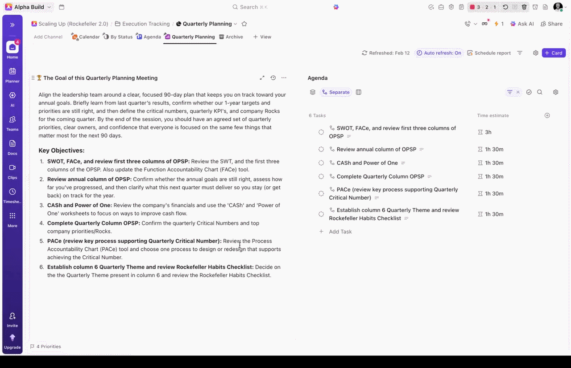Image resolution: width=571 pixels, height=368 pixels.
Task: Open the Agenda columns icon
Action: 359,92
